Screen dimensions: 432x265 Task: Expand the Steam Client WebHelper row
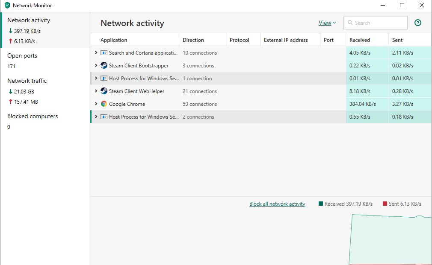[96, 91]
